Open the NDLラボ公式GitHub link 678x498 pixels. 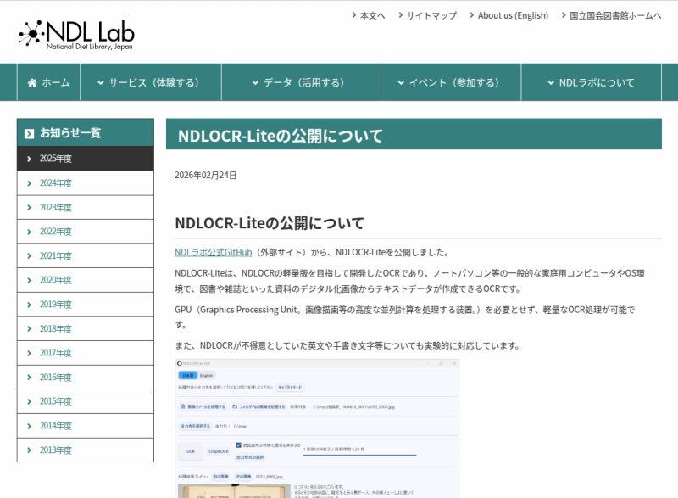pyautogui.click(x=214, y=252)
